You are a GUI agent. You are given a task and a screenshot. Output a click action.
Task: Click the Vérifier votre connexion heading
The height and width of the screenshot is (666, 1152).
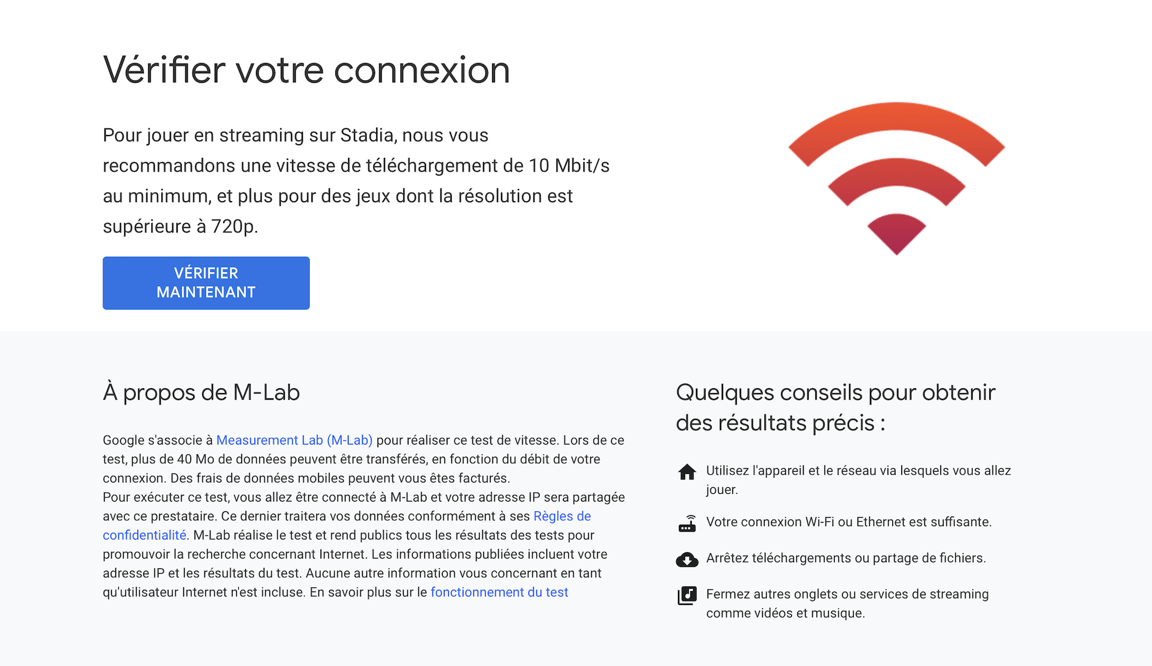(x=306, y=70)
